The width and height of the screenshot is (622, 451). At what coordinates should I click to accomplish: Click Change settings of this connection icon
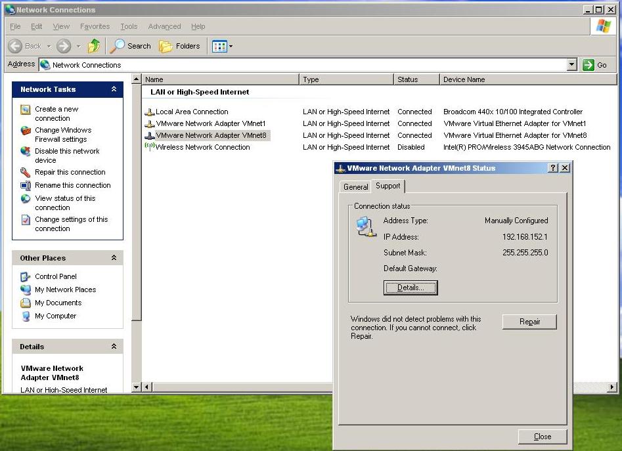click(x=26, y=219)
